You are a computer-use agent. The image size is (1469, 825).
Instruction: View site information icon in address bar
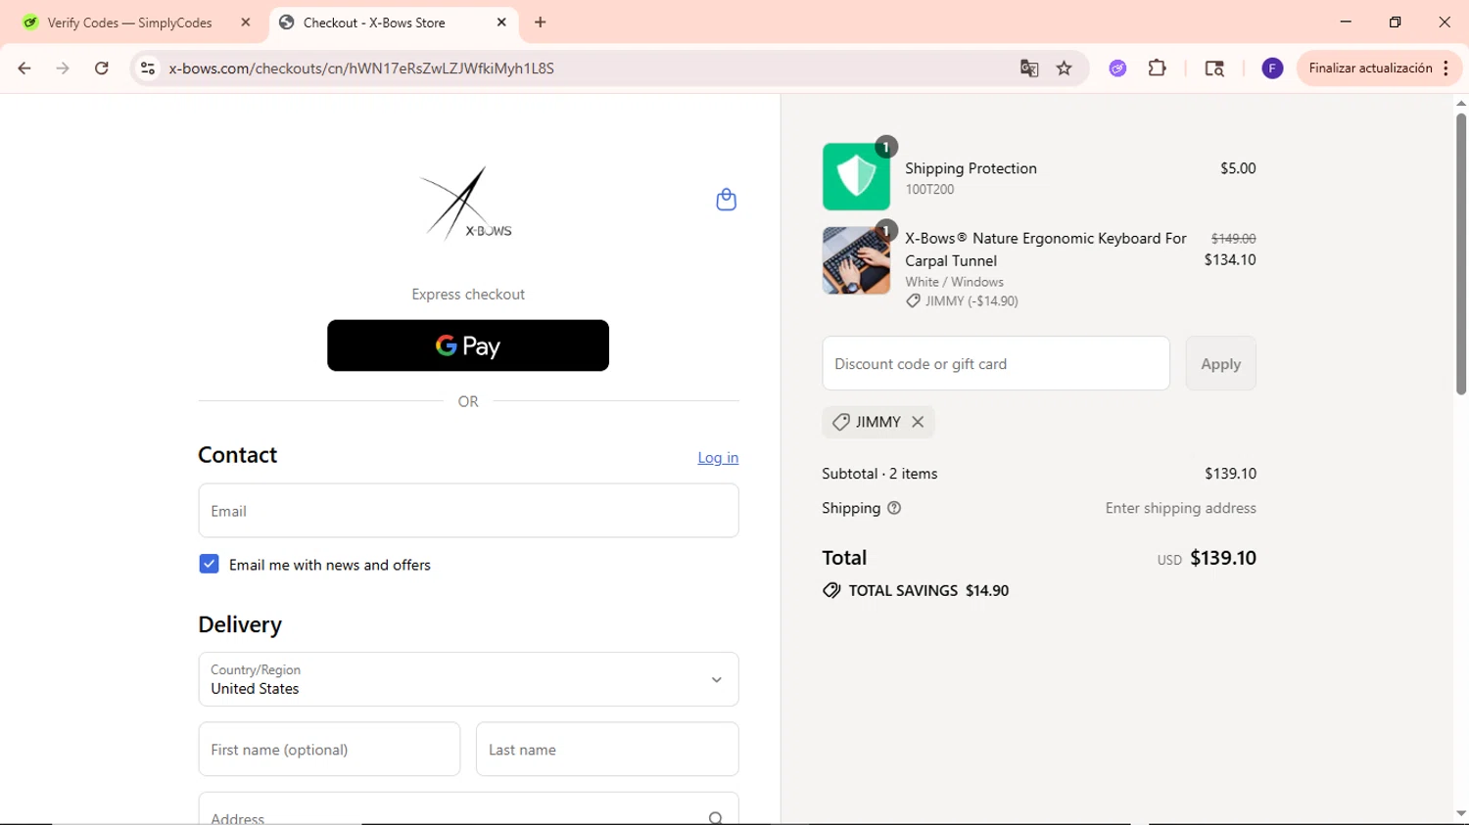pyautogui.click(x=148, y=69)
